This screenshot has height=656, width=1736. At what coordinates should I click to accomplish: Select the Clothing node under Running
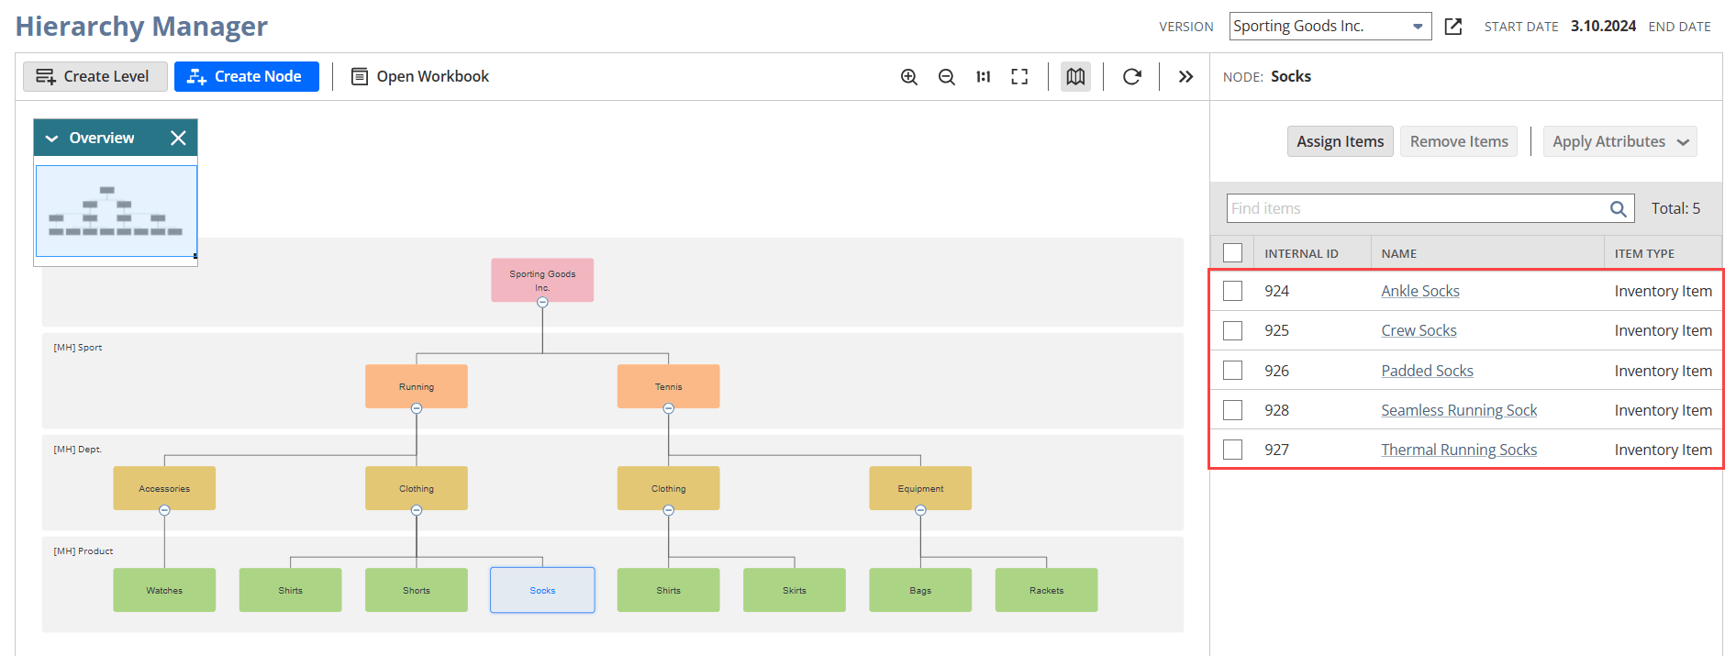click(x=417, y=488)
